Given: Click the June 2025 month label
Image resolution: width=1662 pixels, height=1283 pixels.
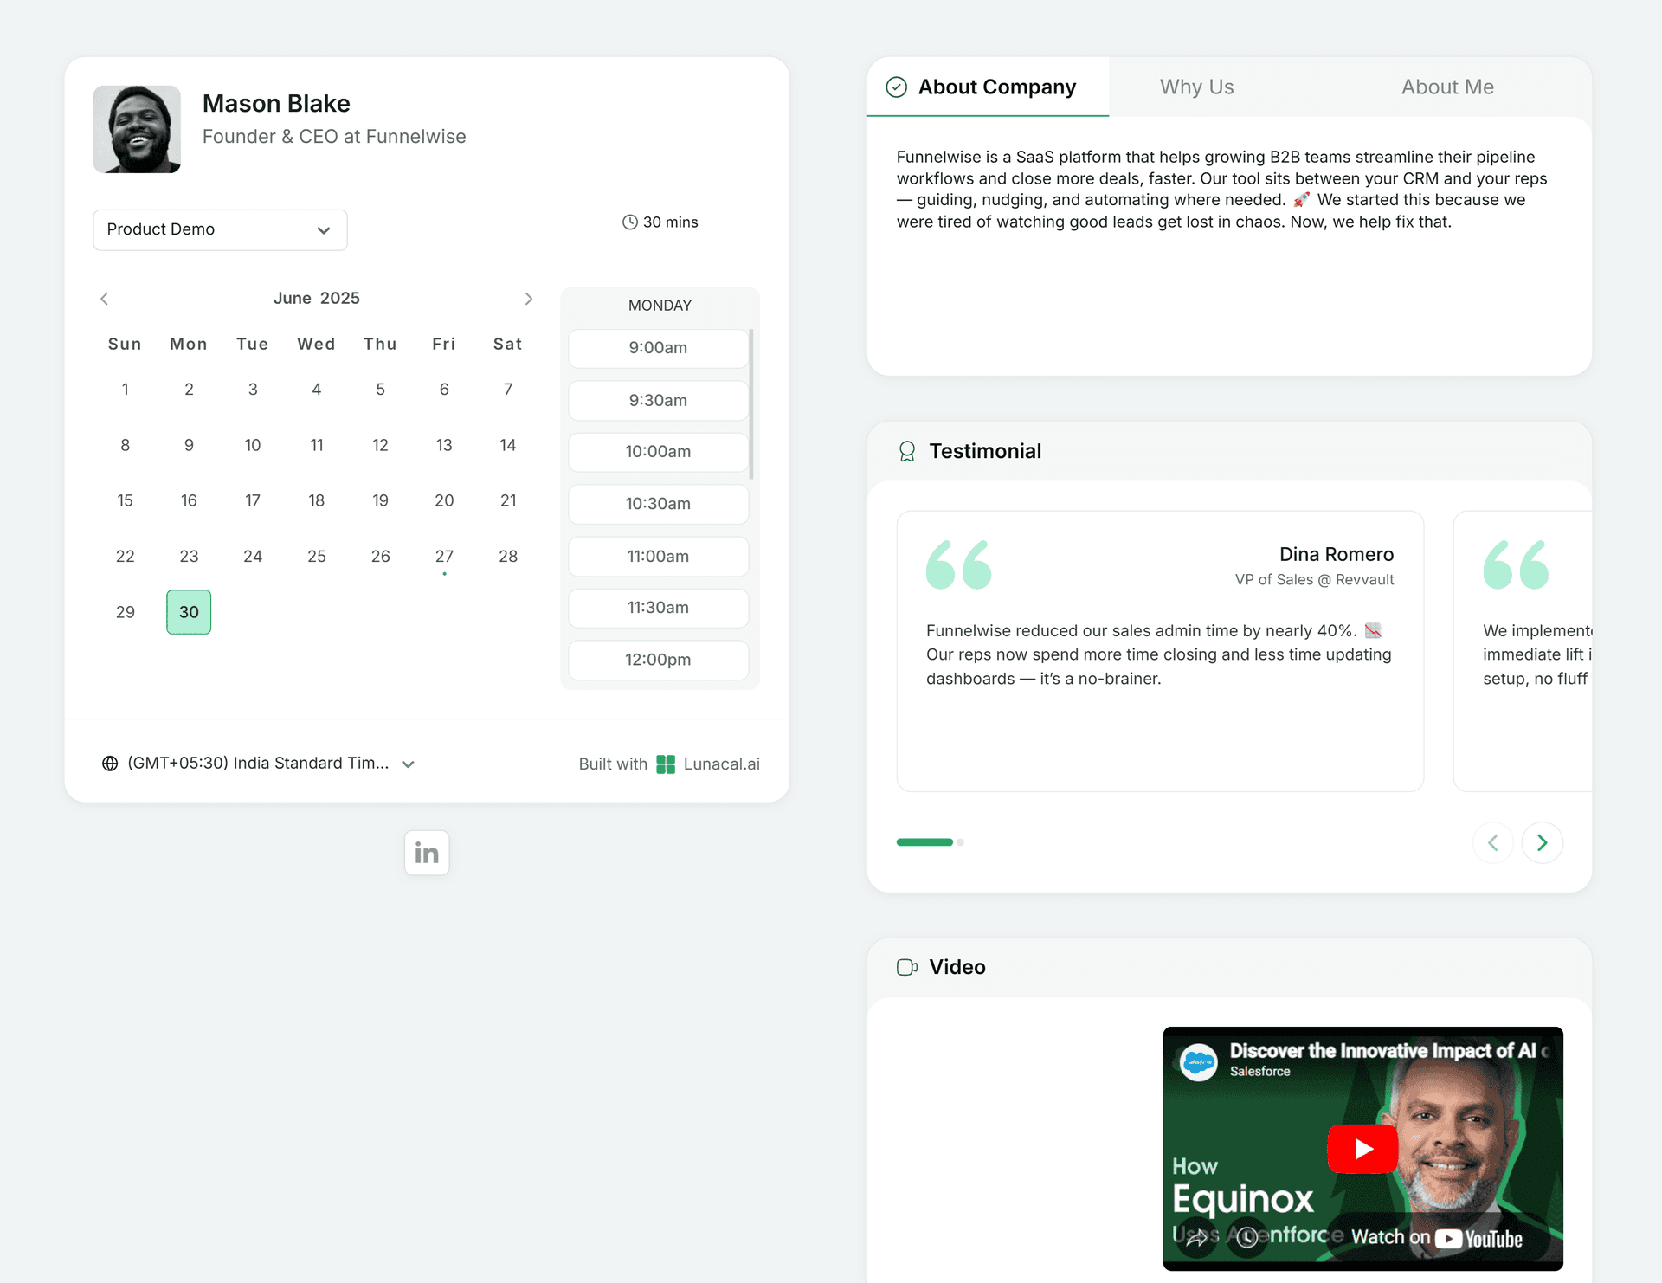Looking at the screenshot, I should [x=317, y=299].
